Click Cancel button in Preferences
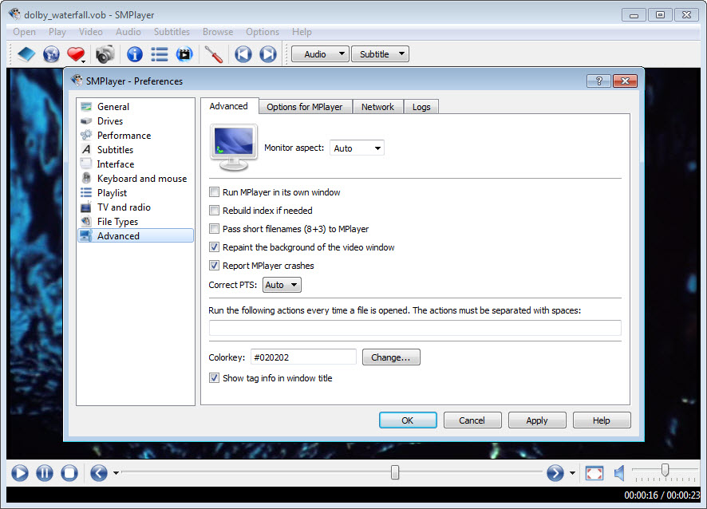Image resolution: width=707 pixels, height=509 pixels. [472, 420]
